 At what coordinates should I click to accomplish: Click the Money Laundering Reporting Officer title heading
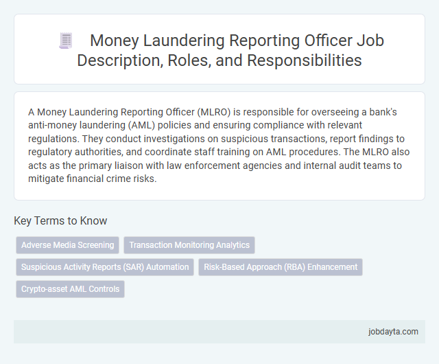click(230, 50)
